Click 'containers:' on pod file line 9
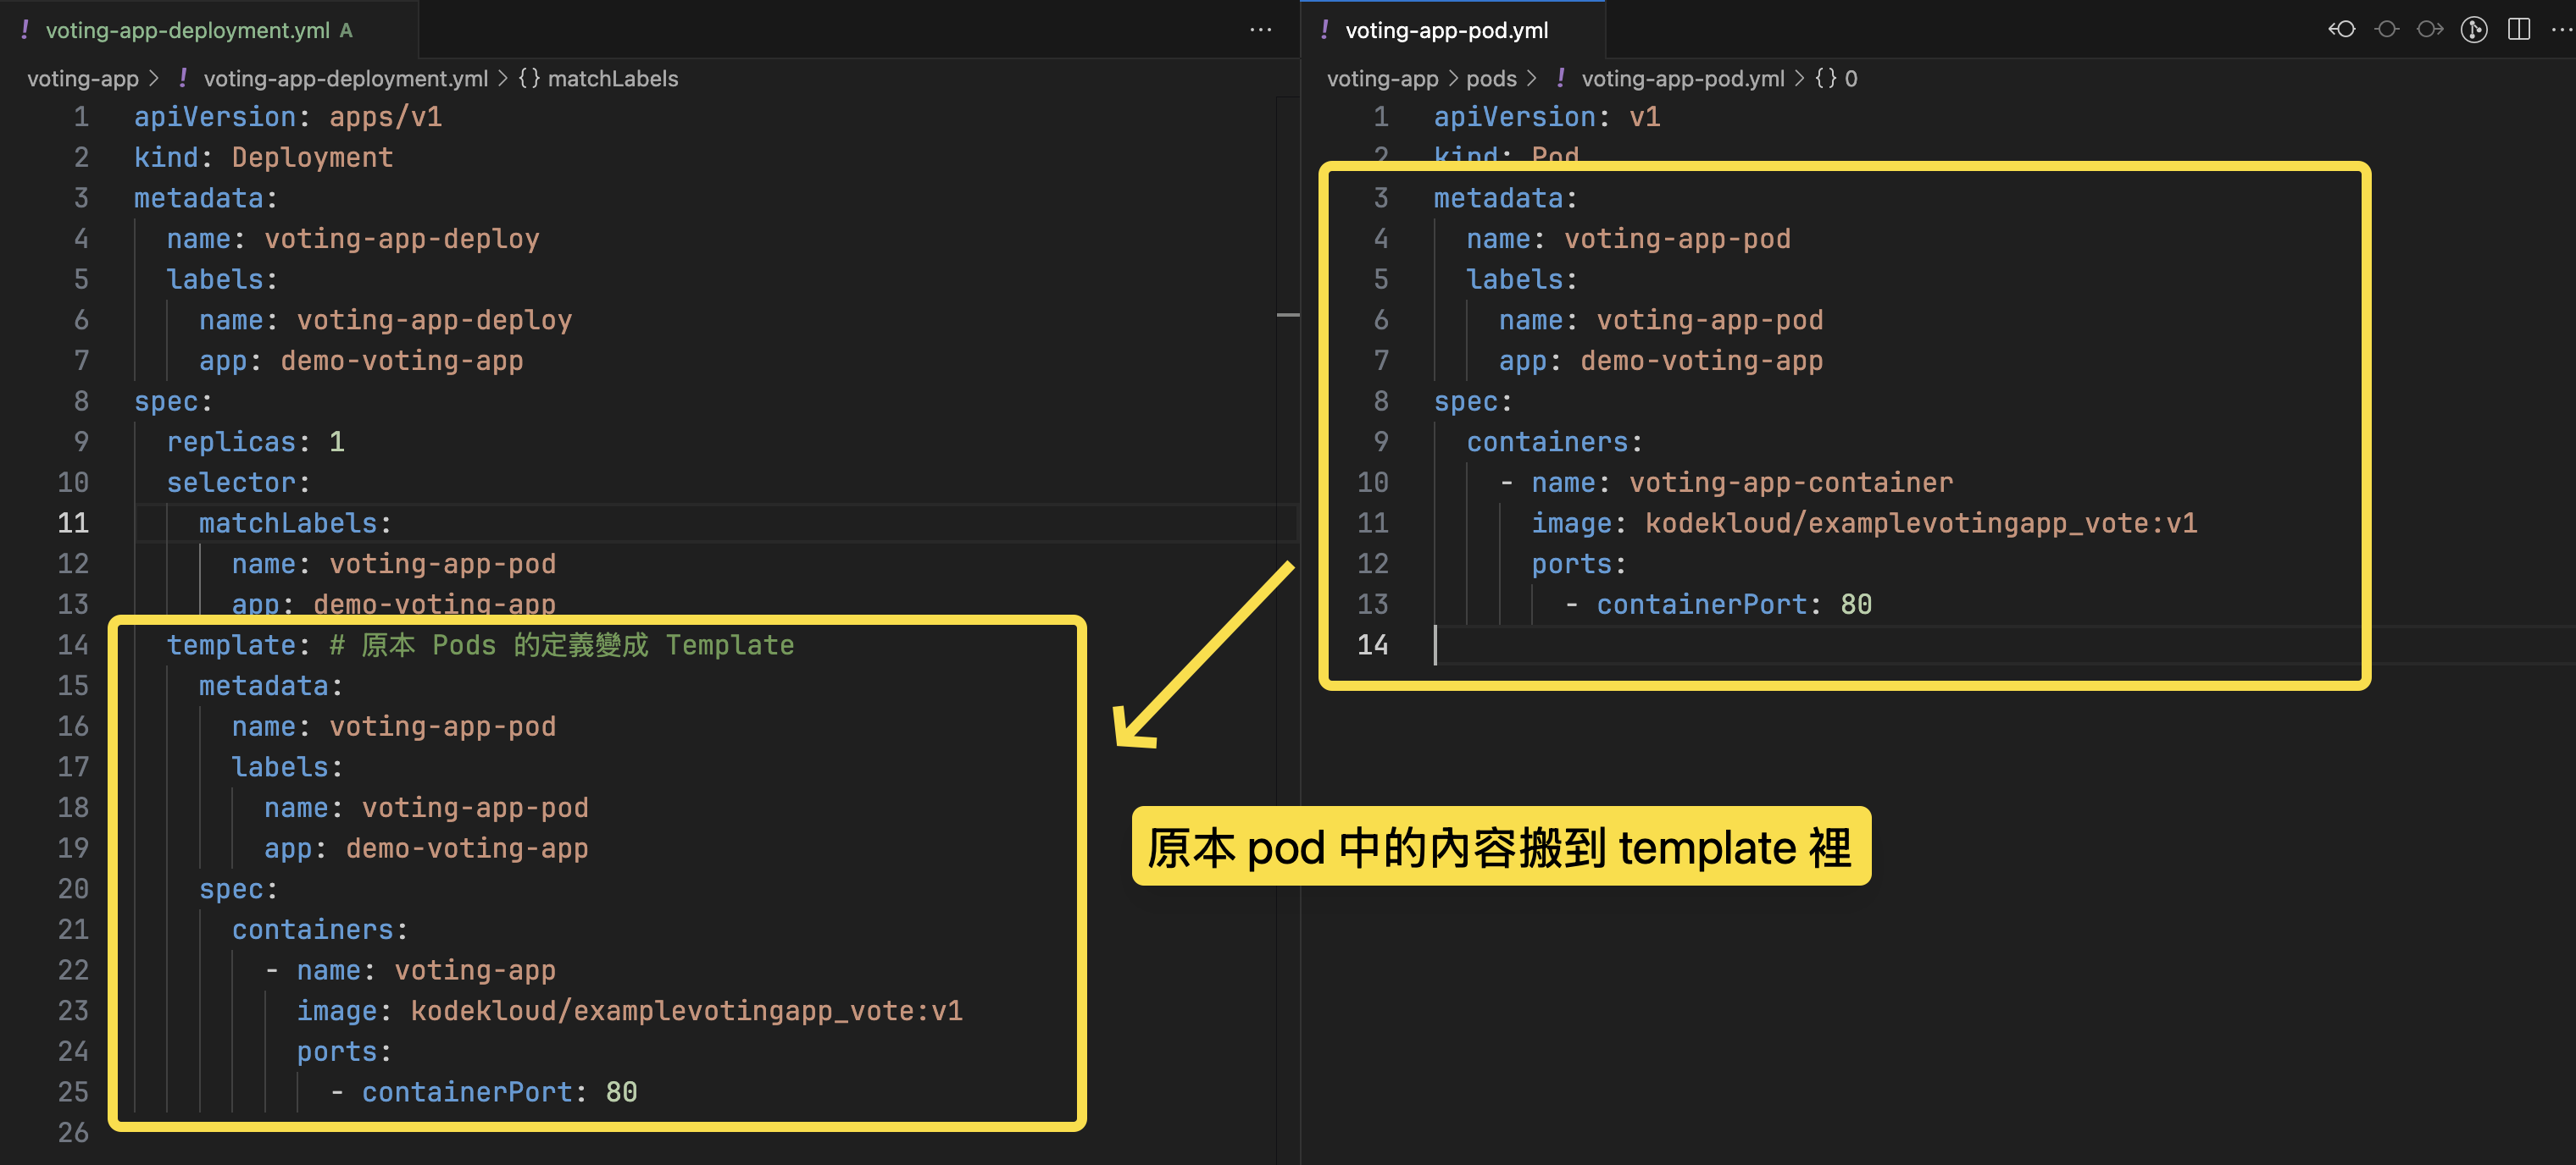Screen dimensions: 2576x1165 pos(1555,442)
